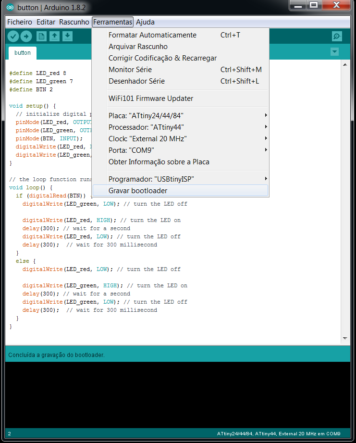The height and width of the screenshot is (443, 356).
Task: Open the Rascunho menu
Action: tap(74, 22)
